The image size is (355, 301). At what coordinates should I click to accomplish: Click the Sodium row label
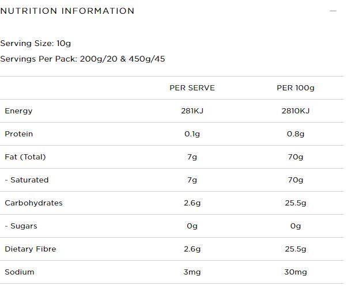click(20, 272)
